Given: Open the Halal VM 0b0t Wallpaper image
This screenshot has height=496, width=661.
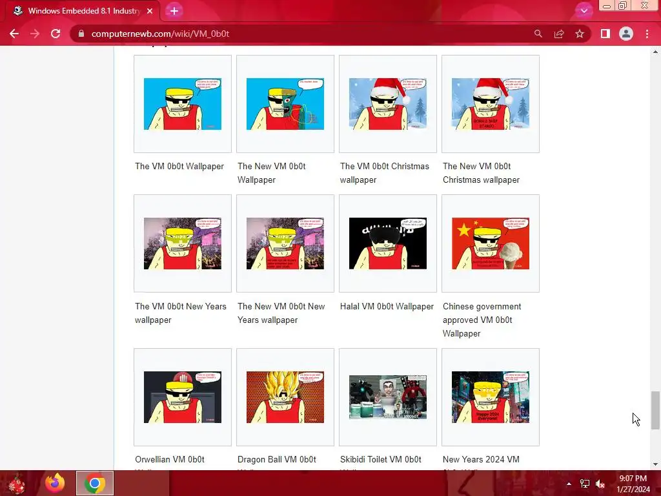Looking at the screenshot, I should point(388,243).
